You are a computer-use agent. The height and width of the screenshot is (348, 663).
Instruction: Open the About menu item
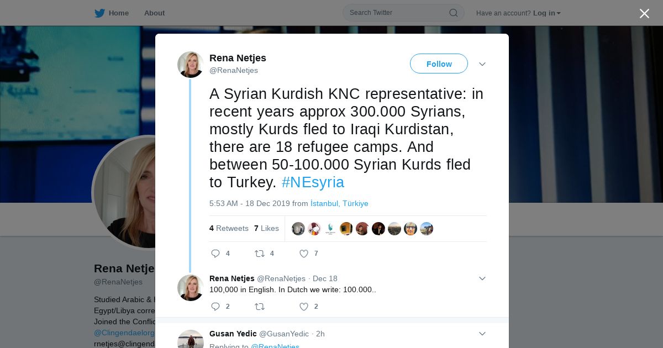pos(154,13)
